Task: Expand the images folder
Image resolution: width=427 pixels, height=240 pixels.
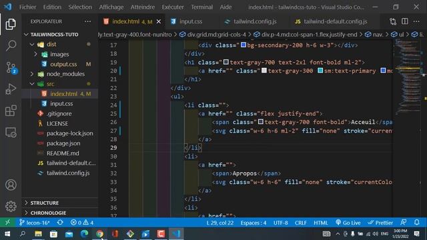Action: click(35, 54)
